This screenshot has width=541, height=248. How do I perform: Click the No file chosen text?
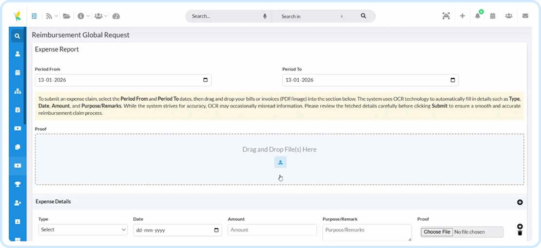(469, 232)
